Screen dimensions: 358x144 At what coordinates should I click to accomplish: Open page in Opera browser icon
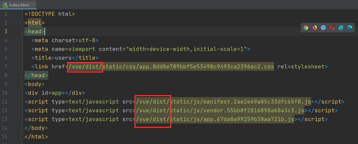click(x=332, y=28)
